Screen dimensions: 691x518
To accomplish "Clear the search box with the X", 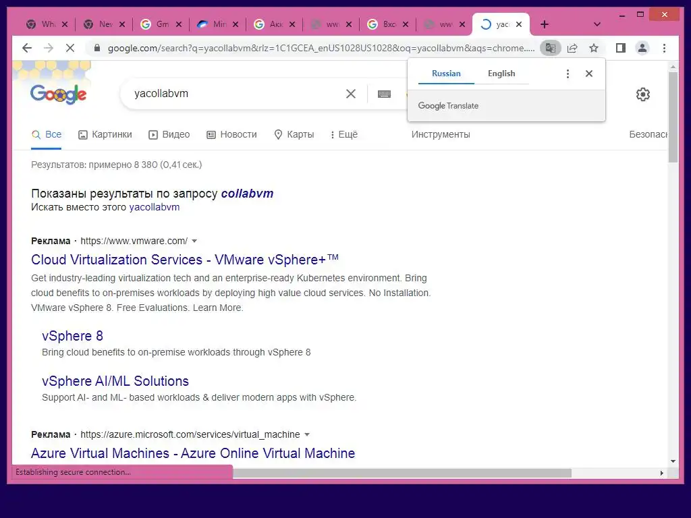I will (351, 93).
